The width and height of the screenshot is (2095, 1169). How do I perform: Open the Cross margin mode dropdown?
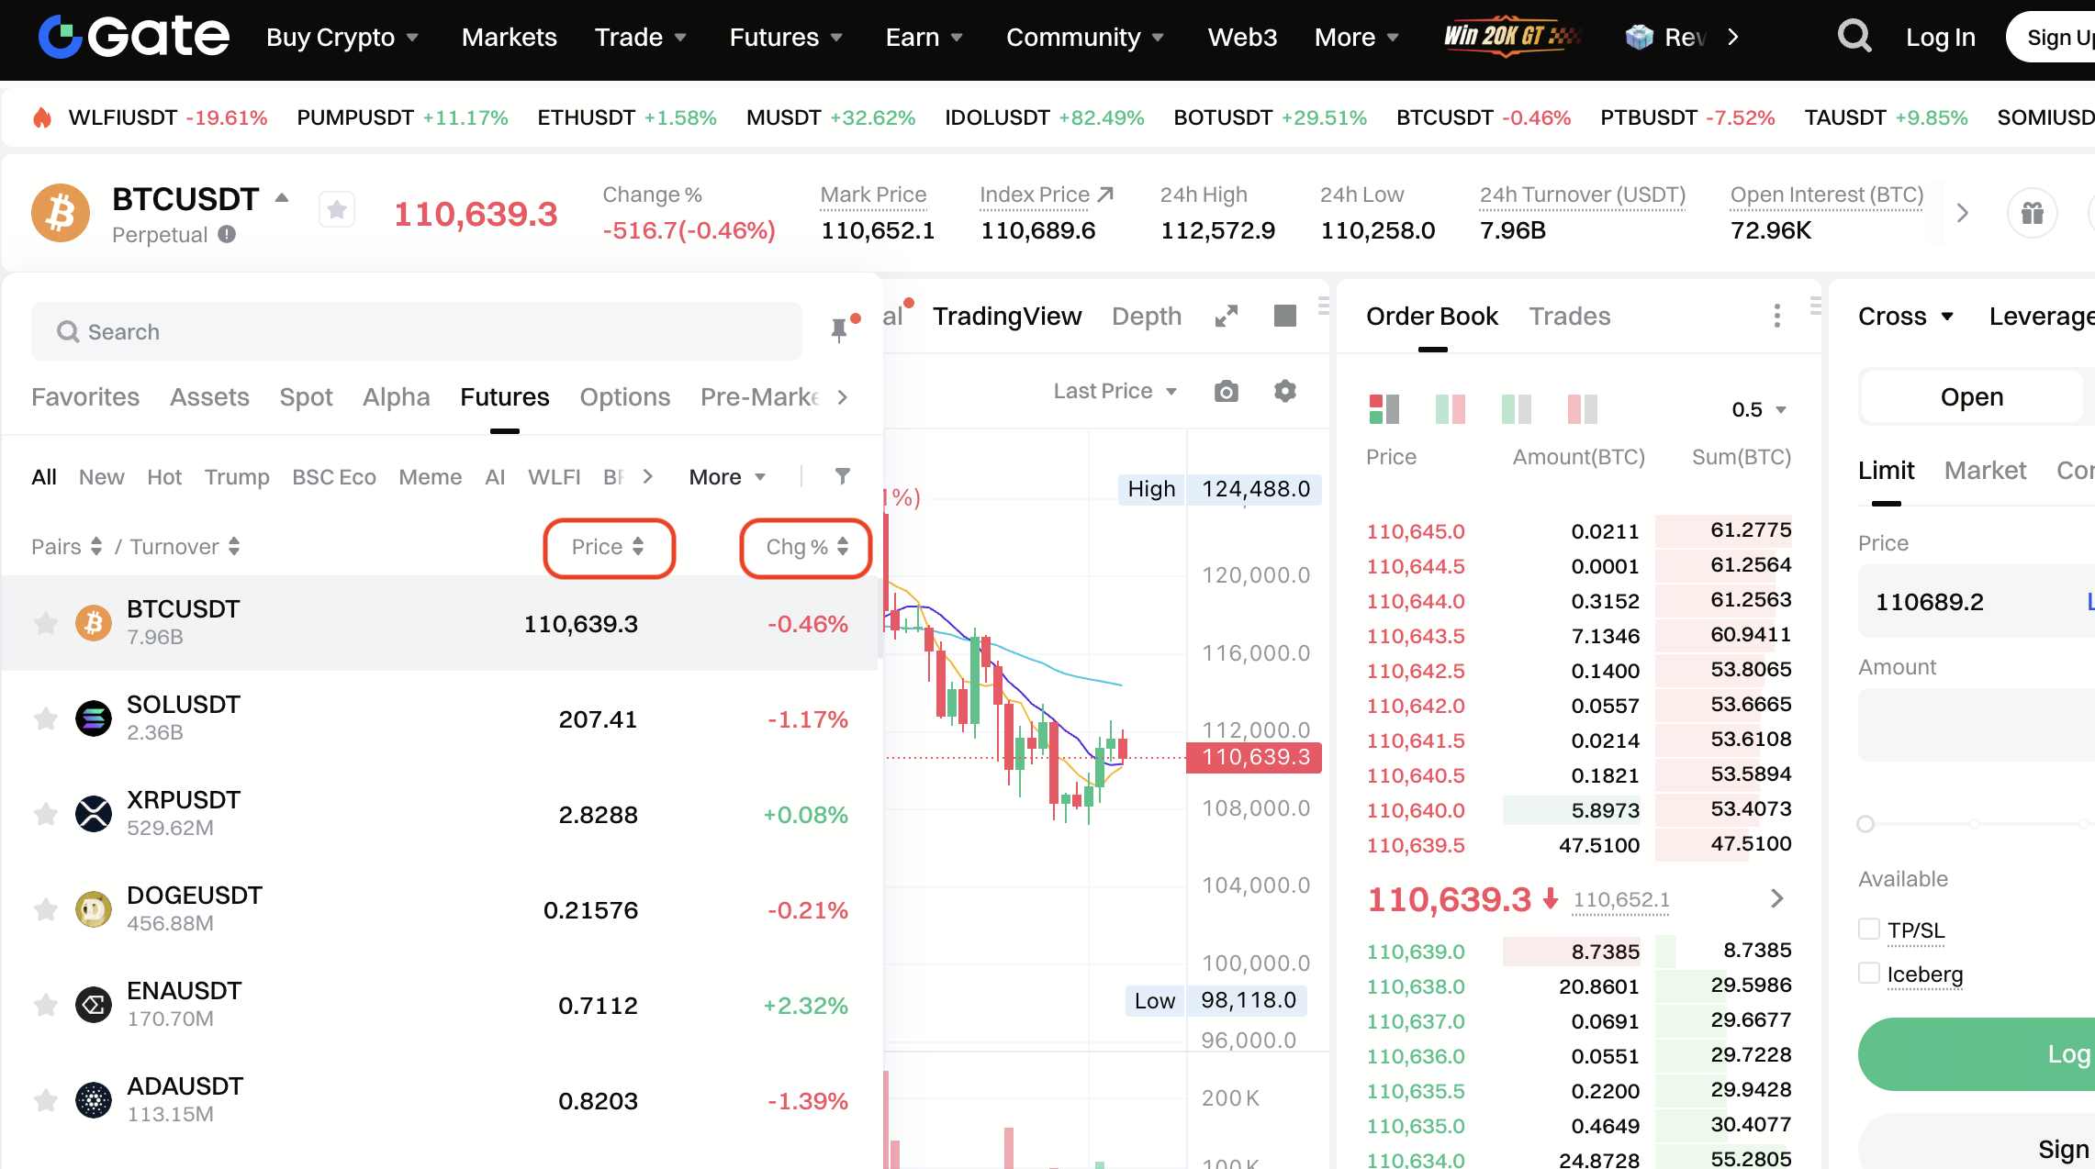click(x=1906, y=317)
